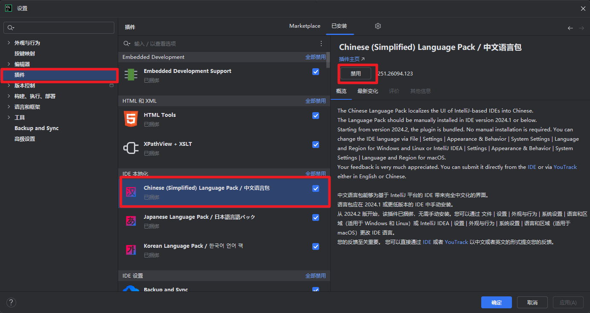This screenshot has height=313, width=590.
Task: Click the search icon in the settings search box
Action: pyautogui.click(x=11, y=28)
